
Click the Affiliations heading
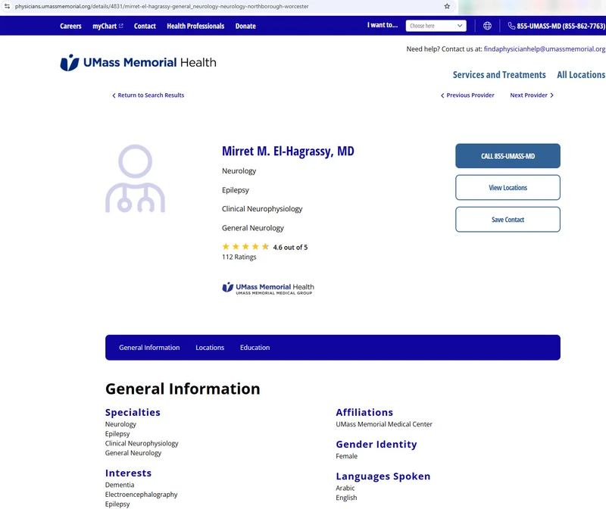(x=364, y=412)
